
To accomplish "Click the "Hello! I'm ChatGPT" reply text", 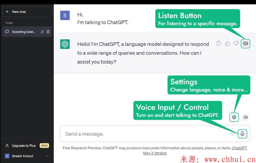I will point(143,53).
